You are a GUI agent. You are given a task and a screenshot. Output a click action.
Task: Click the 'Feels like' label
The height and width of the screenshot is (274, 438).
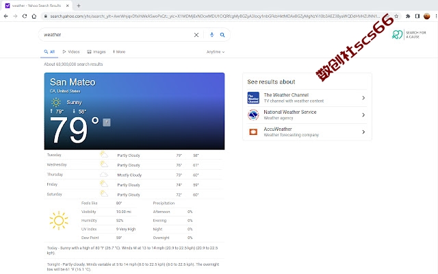click(x=90, y=203)
